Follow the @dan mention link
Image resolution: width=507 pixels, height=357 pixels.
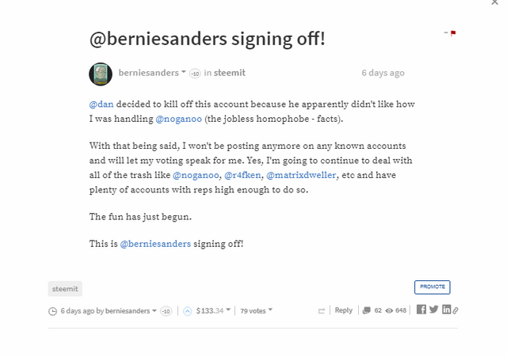click(100, 104)
